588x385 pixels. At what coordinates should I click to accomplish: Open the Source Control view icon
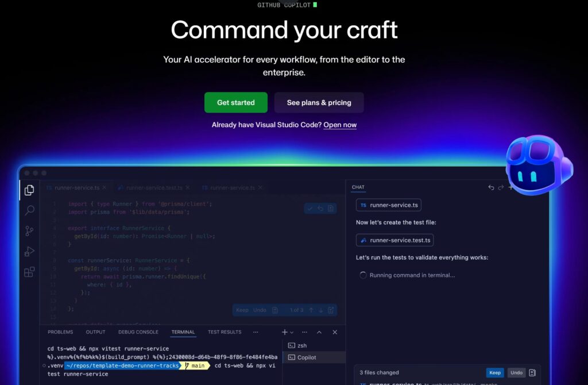point(29,230)
